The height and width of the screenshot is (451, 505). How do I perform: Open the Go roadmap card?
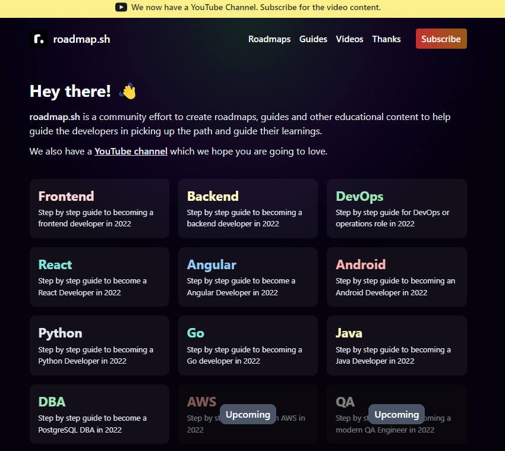[x=248, y=345]
